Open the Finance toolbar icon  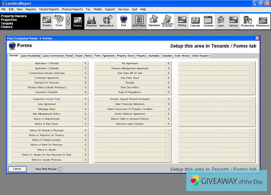[77, 21]
